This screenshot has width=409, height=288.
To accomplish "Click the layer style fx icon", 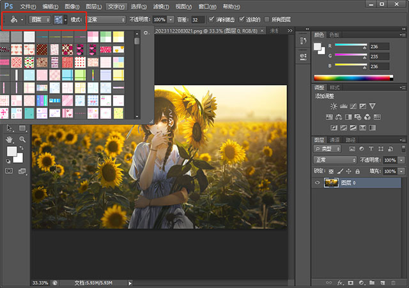I will 341,282.
